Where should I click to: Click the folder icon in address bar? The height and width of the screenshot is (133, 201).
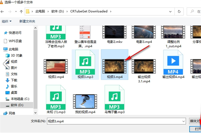(27, 11)
